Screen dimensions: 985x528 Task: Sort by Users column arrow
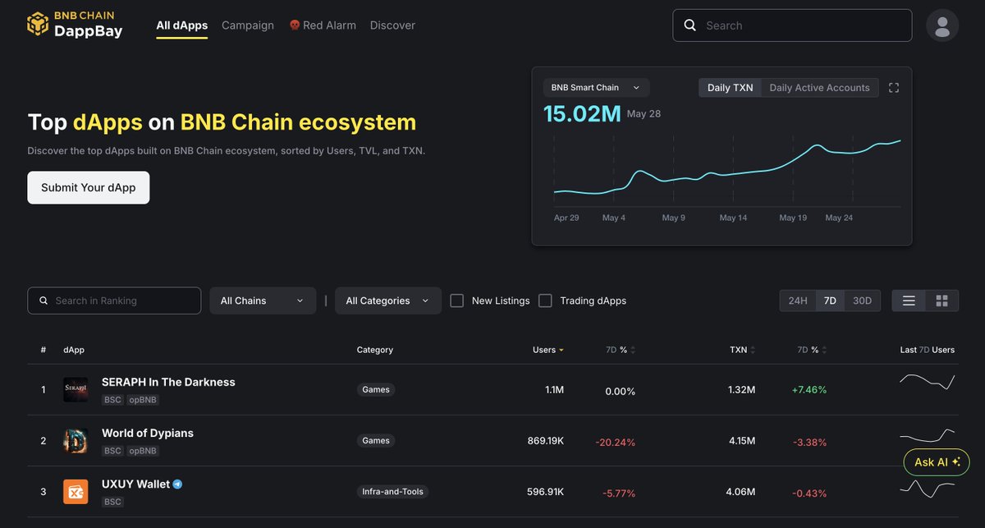pos(561,351)
